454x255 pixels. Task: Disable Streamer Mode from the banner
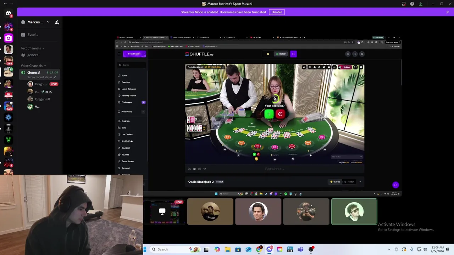tap(277, 12)
